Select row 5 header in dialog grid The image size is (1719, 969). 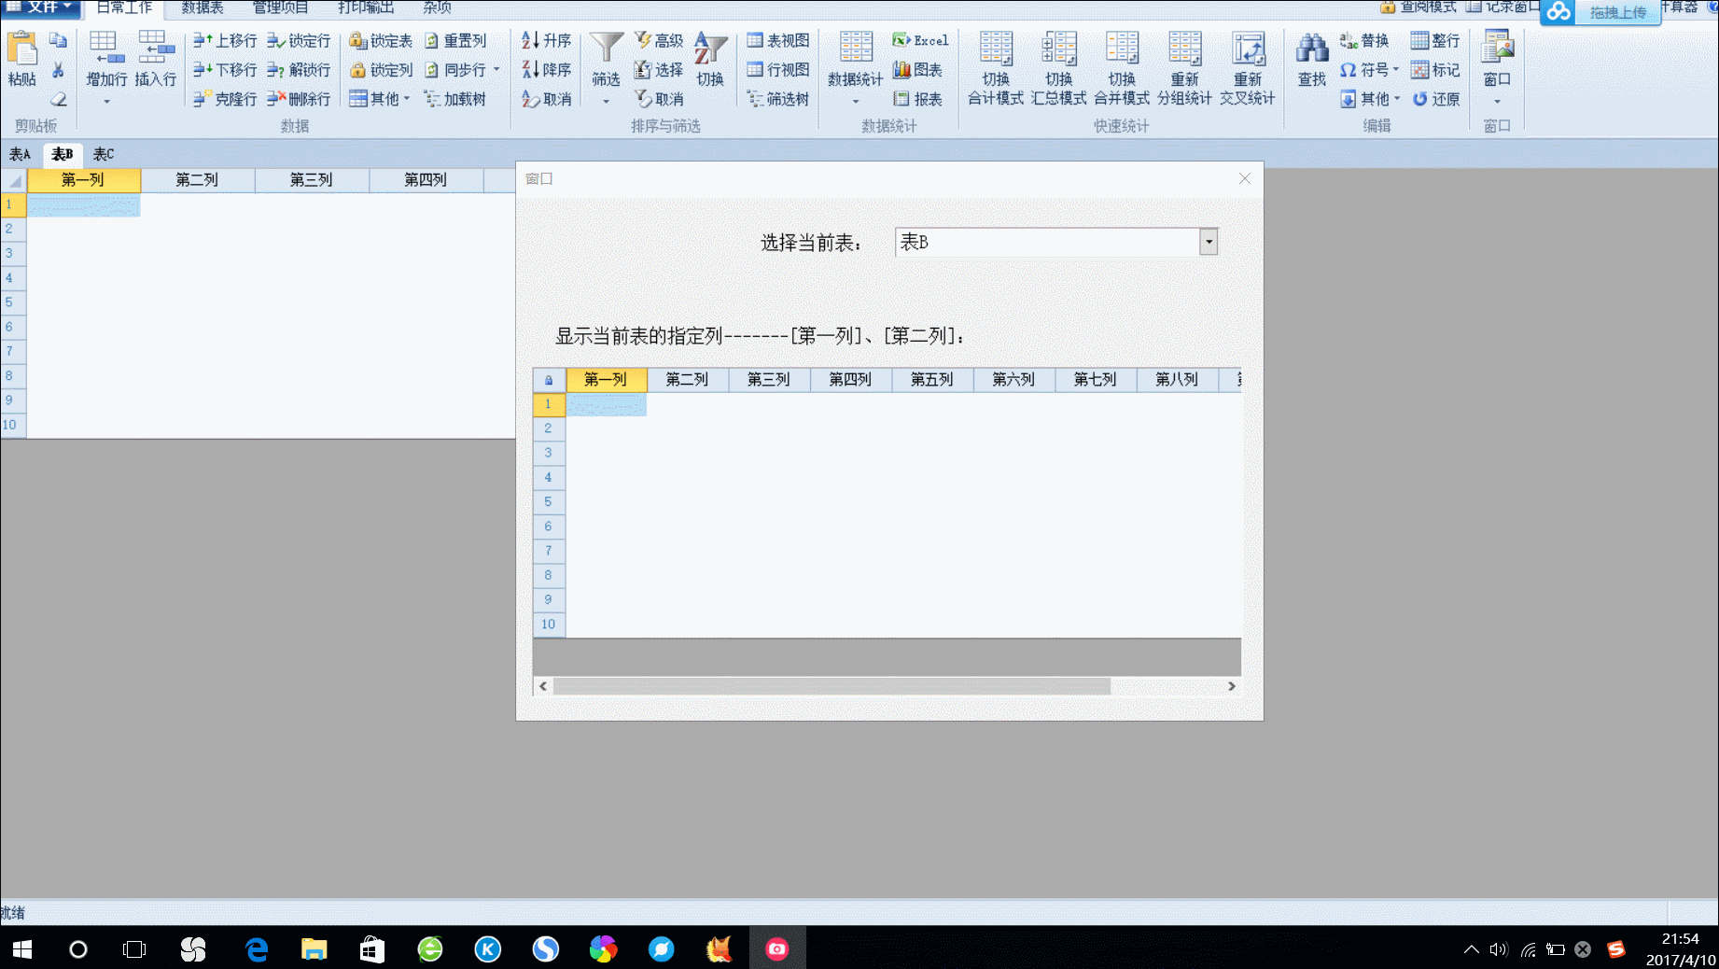click(x=549, y=501)
